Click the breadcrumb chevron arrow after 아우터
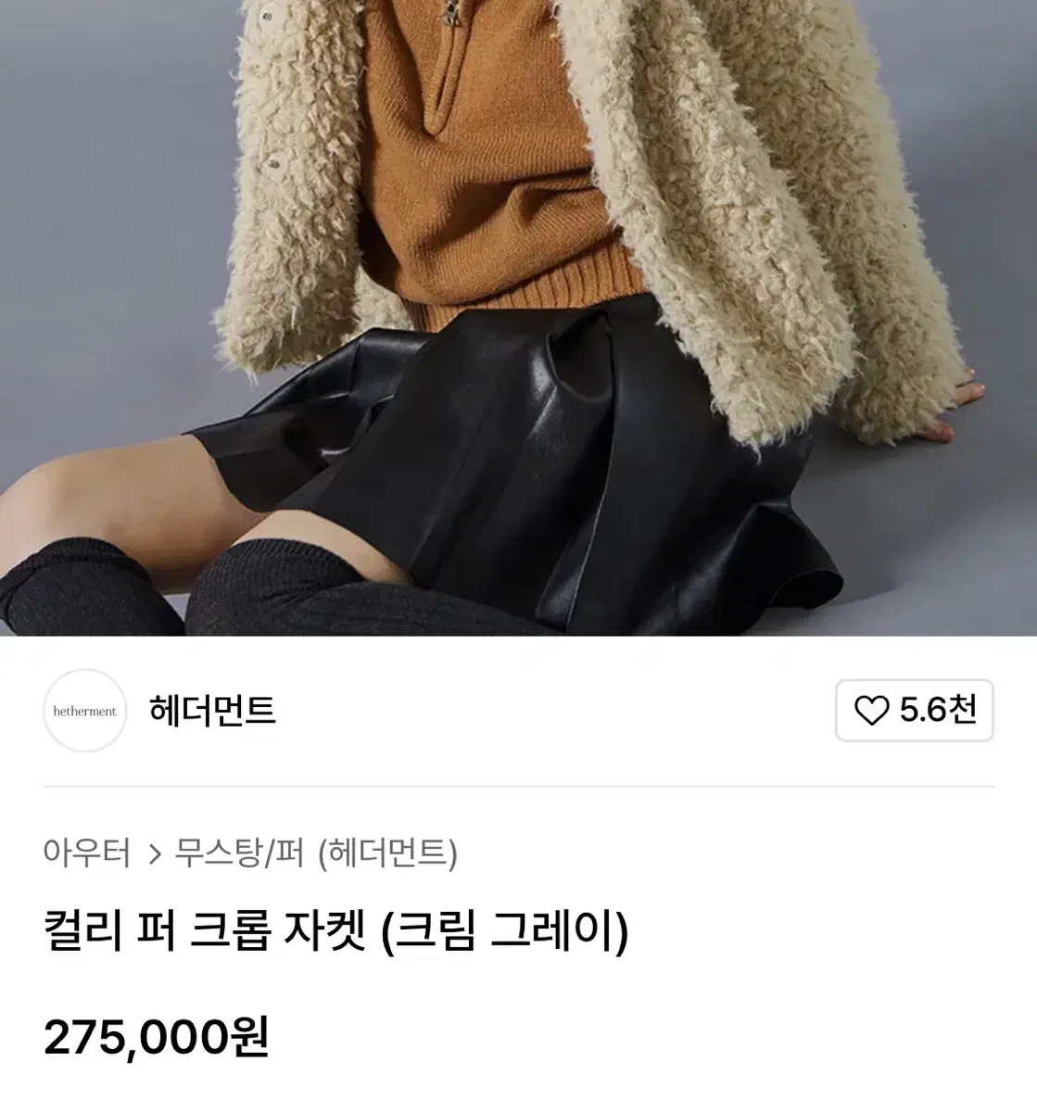The image size is (1037, 1112). click(155, 853)
